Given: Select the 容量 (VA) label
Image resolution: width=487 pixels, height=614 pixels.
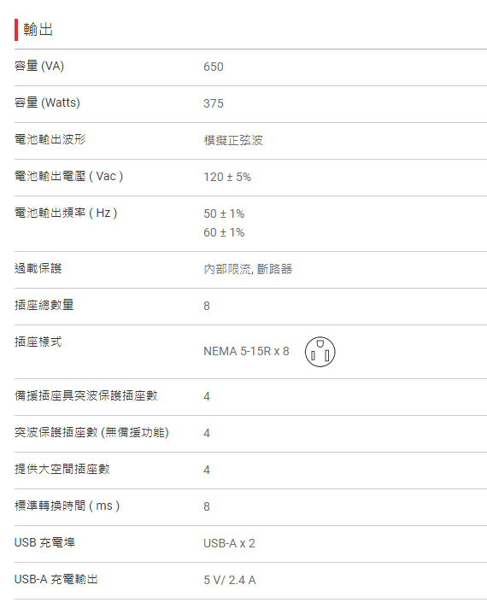Looking at the screenshot, I should pyautogui.click(x=39, y=66).
